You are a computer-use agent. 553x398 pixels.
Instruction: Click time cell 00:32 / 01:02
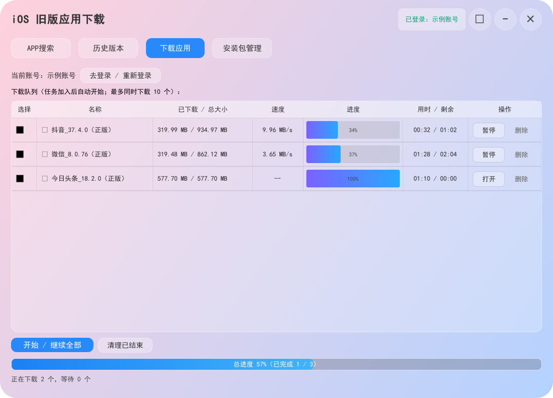(435, 130)
